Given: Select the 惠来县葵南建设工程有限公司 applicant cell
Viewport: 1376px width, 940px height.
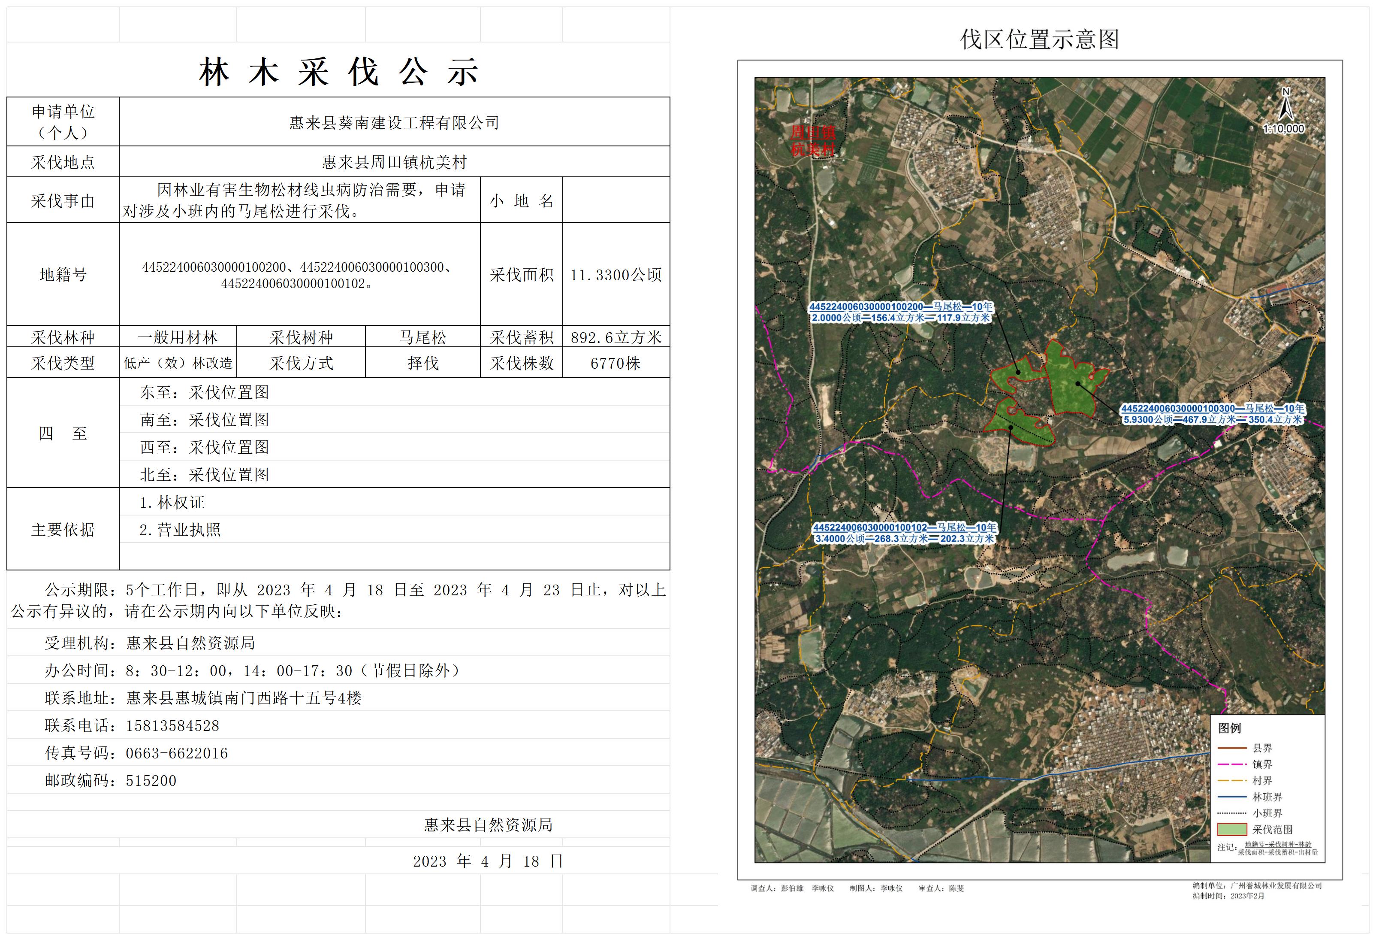Looking at the screenshot, I should [x=394, y=123].
